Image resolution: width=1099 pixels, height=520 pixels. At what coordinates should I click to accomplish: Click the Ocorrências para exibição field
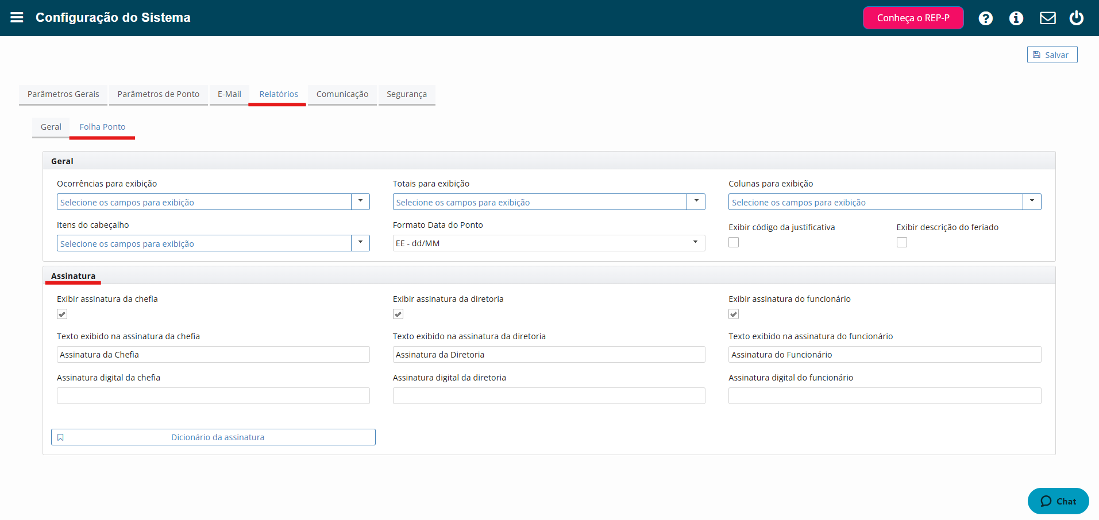tap(205, 201)
